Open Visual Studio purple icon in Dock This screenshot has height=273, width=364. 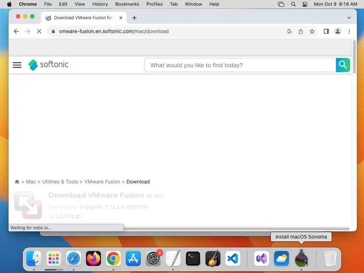(262, 258)
